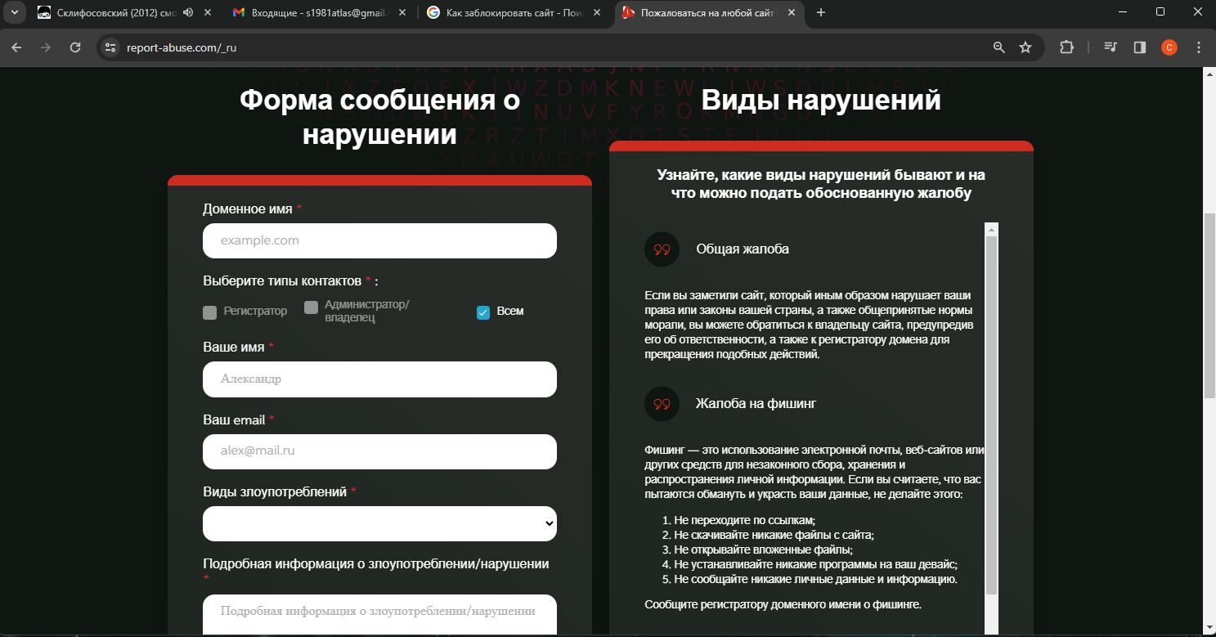Open the Chrome profile avatar
1216x637 pixels.
[1169, 47]
